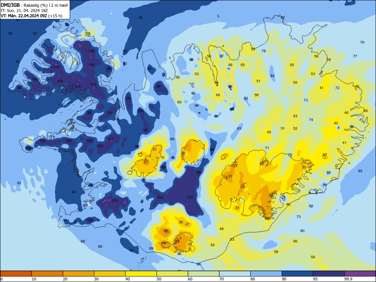Image resolution: width=376 pixels, height=282 pixels.
Task: Select the map value '83' in the central highlands
Action: tap(239, 128)
